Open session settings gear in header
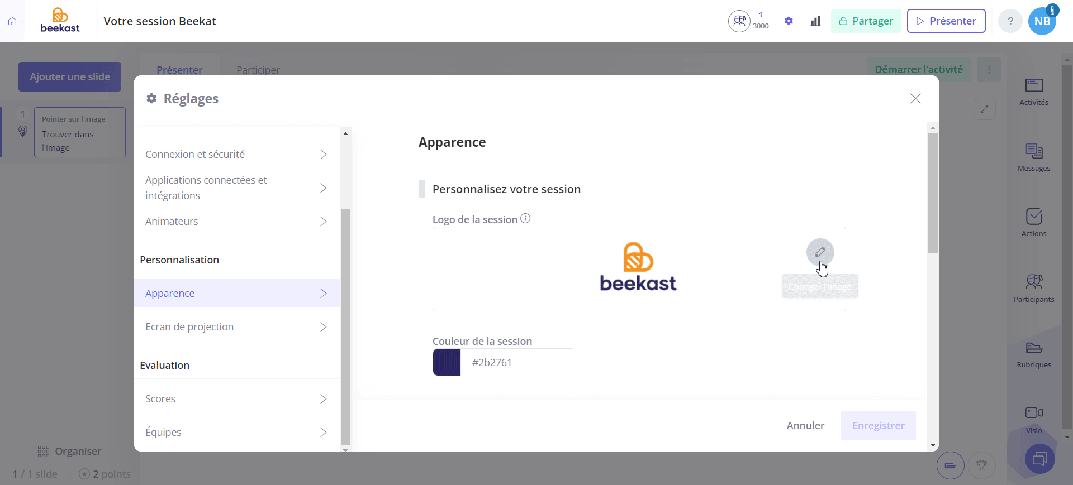The image size is (1073, 485). (789, 21)
